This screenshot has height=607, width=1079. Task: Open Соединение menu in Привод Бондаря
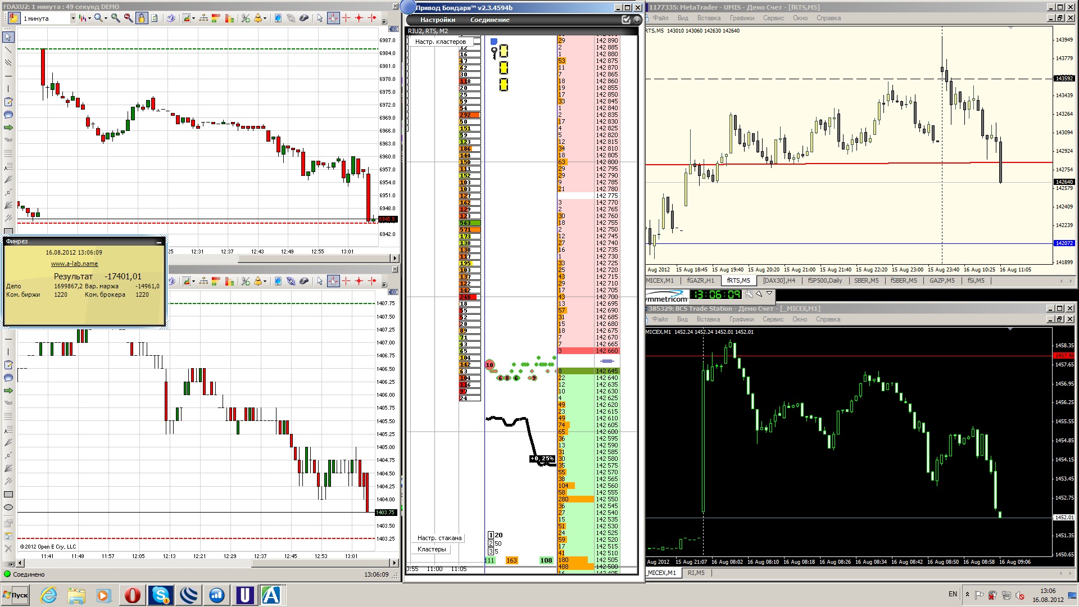point(489,20)
